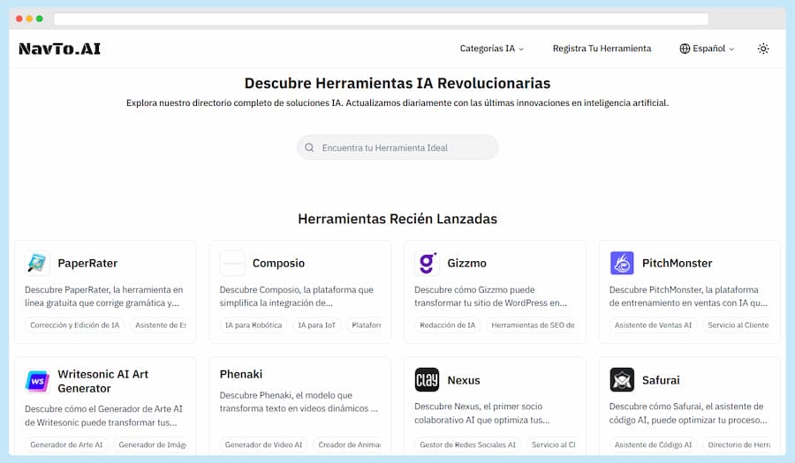Toggle the light/dark theme sun icon

pos(763,49)
